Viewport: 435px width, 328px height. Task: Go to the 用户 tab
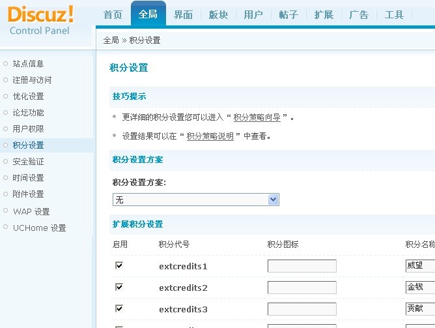(253, 15)
